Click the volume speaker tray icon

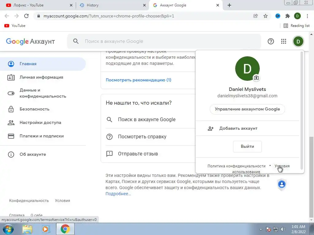283,229
